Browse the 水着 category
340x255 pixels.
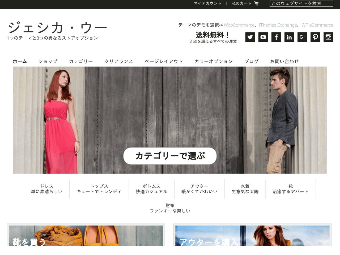coord(245,189)
